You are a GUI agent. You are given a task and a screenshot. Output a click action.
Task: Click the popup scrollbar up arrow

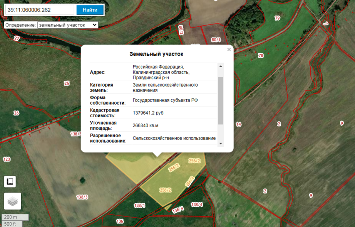[x=221, y=66]
